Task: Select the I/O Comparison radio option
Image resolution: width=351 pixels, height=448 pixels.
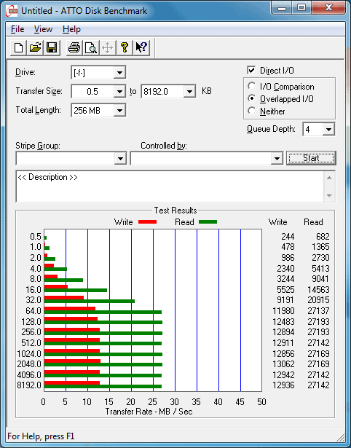Action: tap(252, 86)
